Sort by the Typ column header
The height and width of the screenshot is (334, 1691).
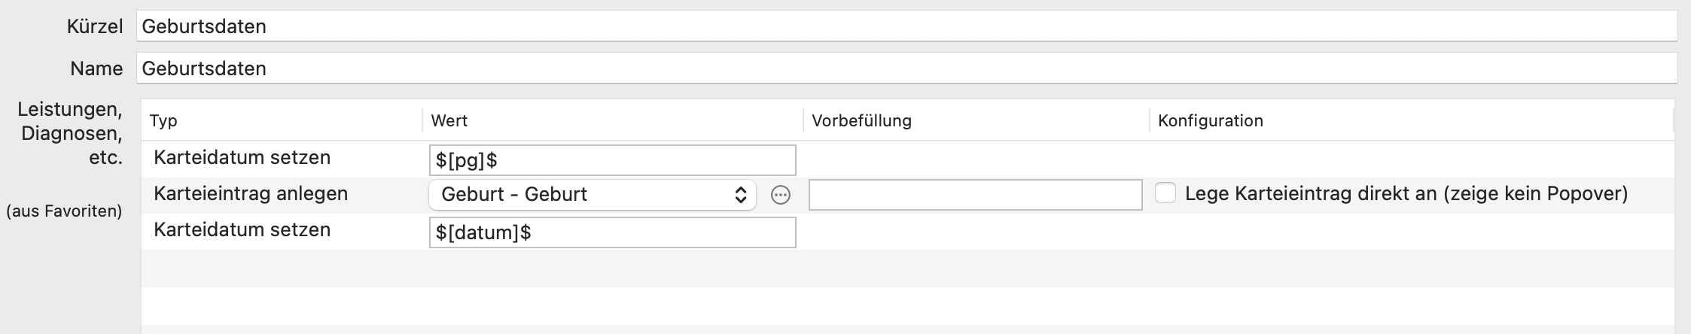282,120
